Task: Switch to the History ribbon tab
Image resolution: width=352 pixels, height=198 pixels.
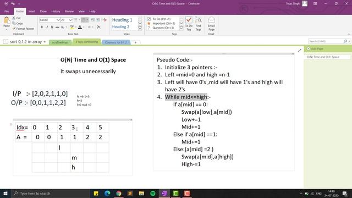Action: (x=56, y=11)
